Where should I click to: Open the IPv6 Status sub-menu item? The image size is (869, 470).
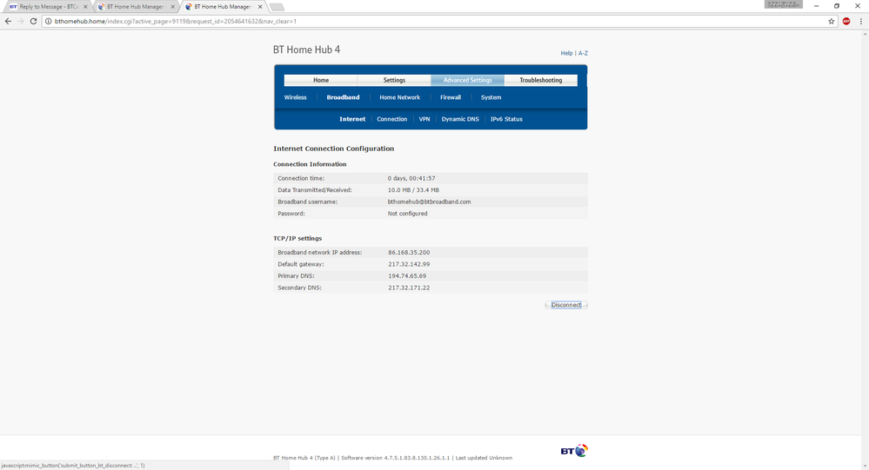pyautogui.click(x=506, y=119)
